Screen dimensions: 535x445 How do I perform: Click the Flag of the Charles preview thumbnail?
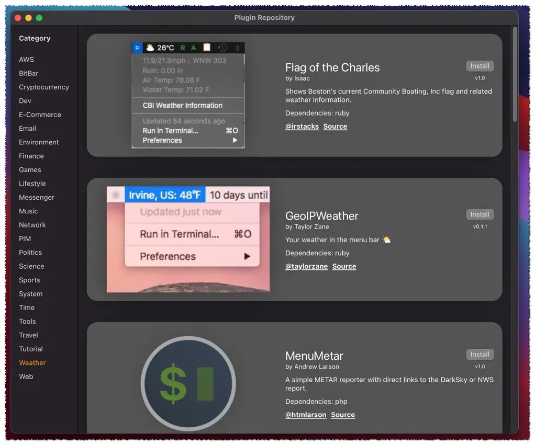(188, 95)
